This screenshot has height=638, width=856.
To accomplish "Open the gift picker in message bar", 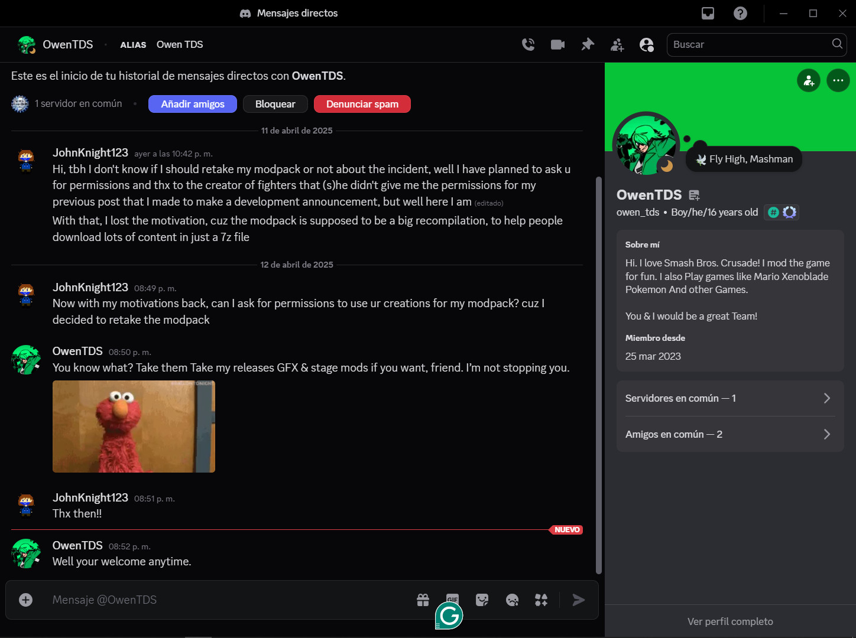I will pyautogui.click(x=423, y=600).
